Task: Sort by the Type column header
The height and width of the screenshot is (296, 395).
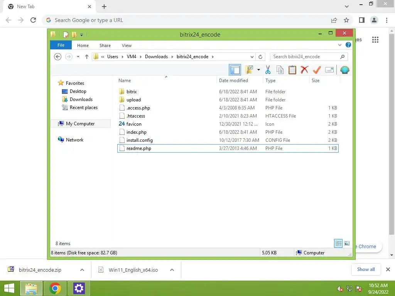Action: click(x=286, y=81)
